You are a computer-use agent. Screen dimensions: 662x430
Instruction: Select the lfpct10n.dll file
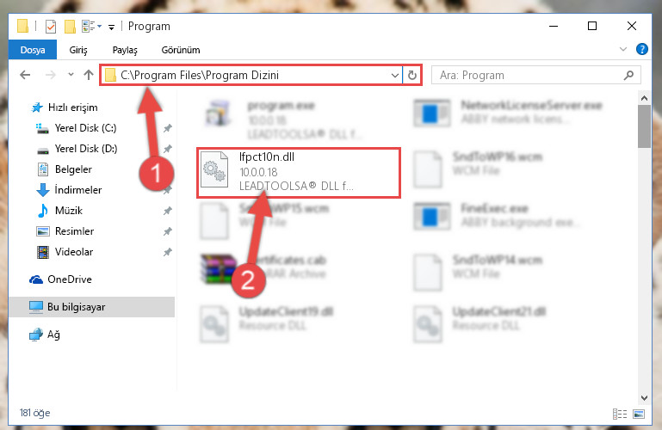299,172
